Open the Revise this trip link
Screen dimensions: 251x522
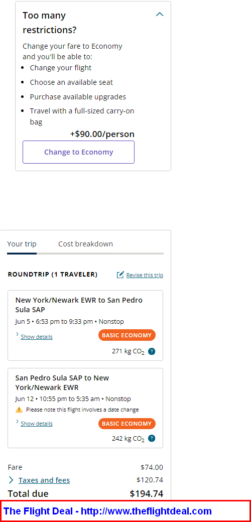click(x=145, y=276)
